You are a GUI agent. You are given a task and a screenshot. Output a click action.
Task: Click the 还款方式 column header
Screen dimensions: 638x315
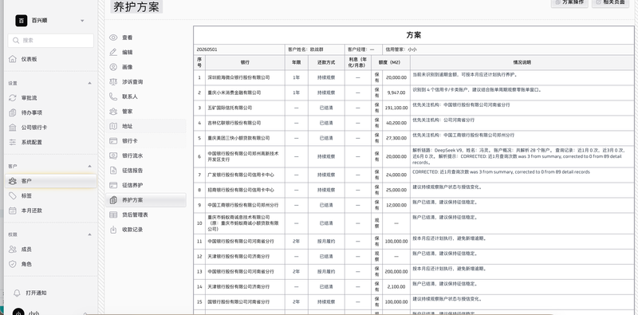tap(326, 62)
